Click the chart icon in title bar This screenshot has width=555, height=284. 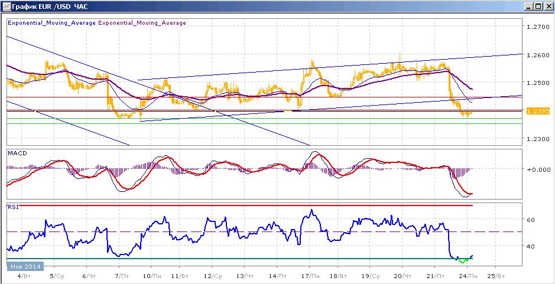click(6, 6)
